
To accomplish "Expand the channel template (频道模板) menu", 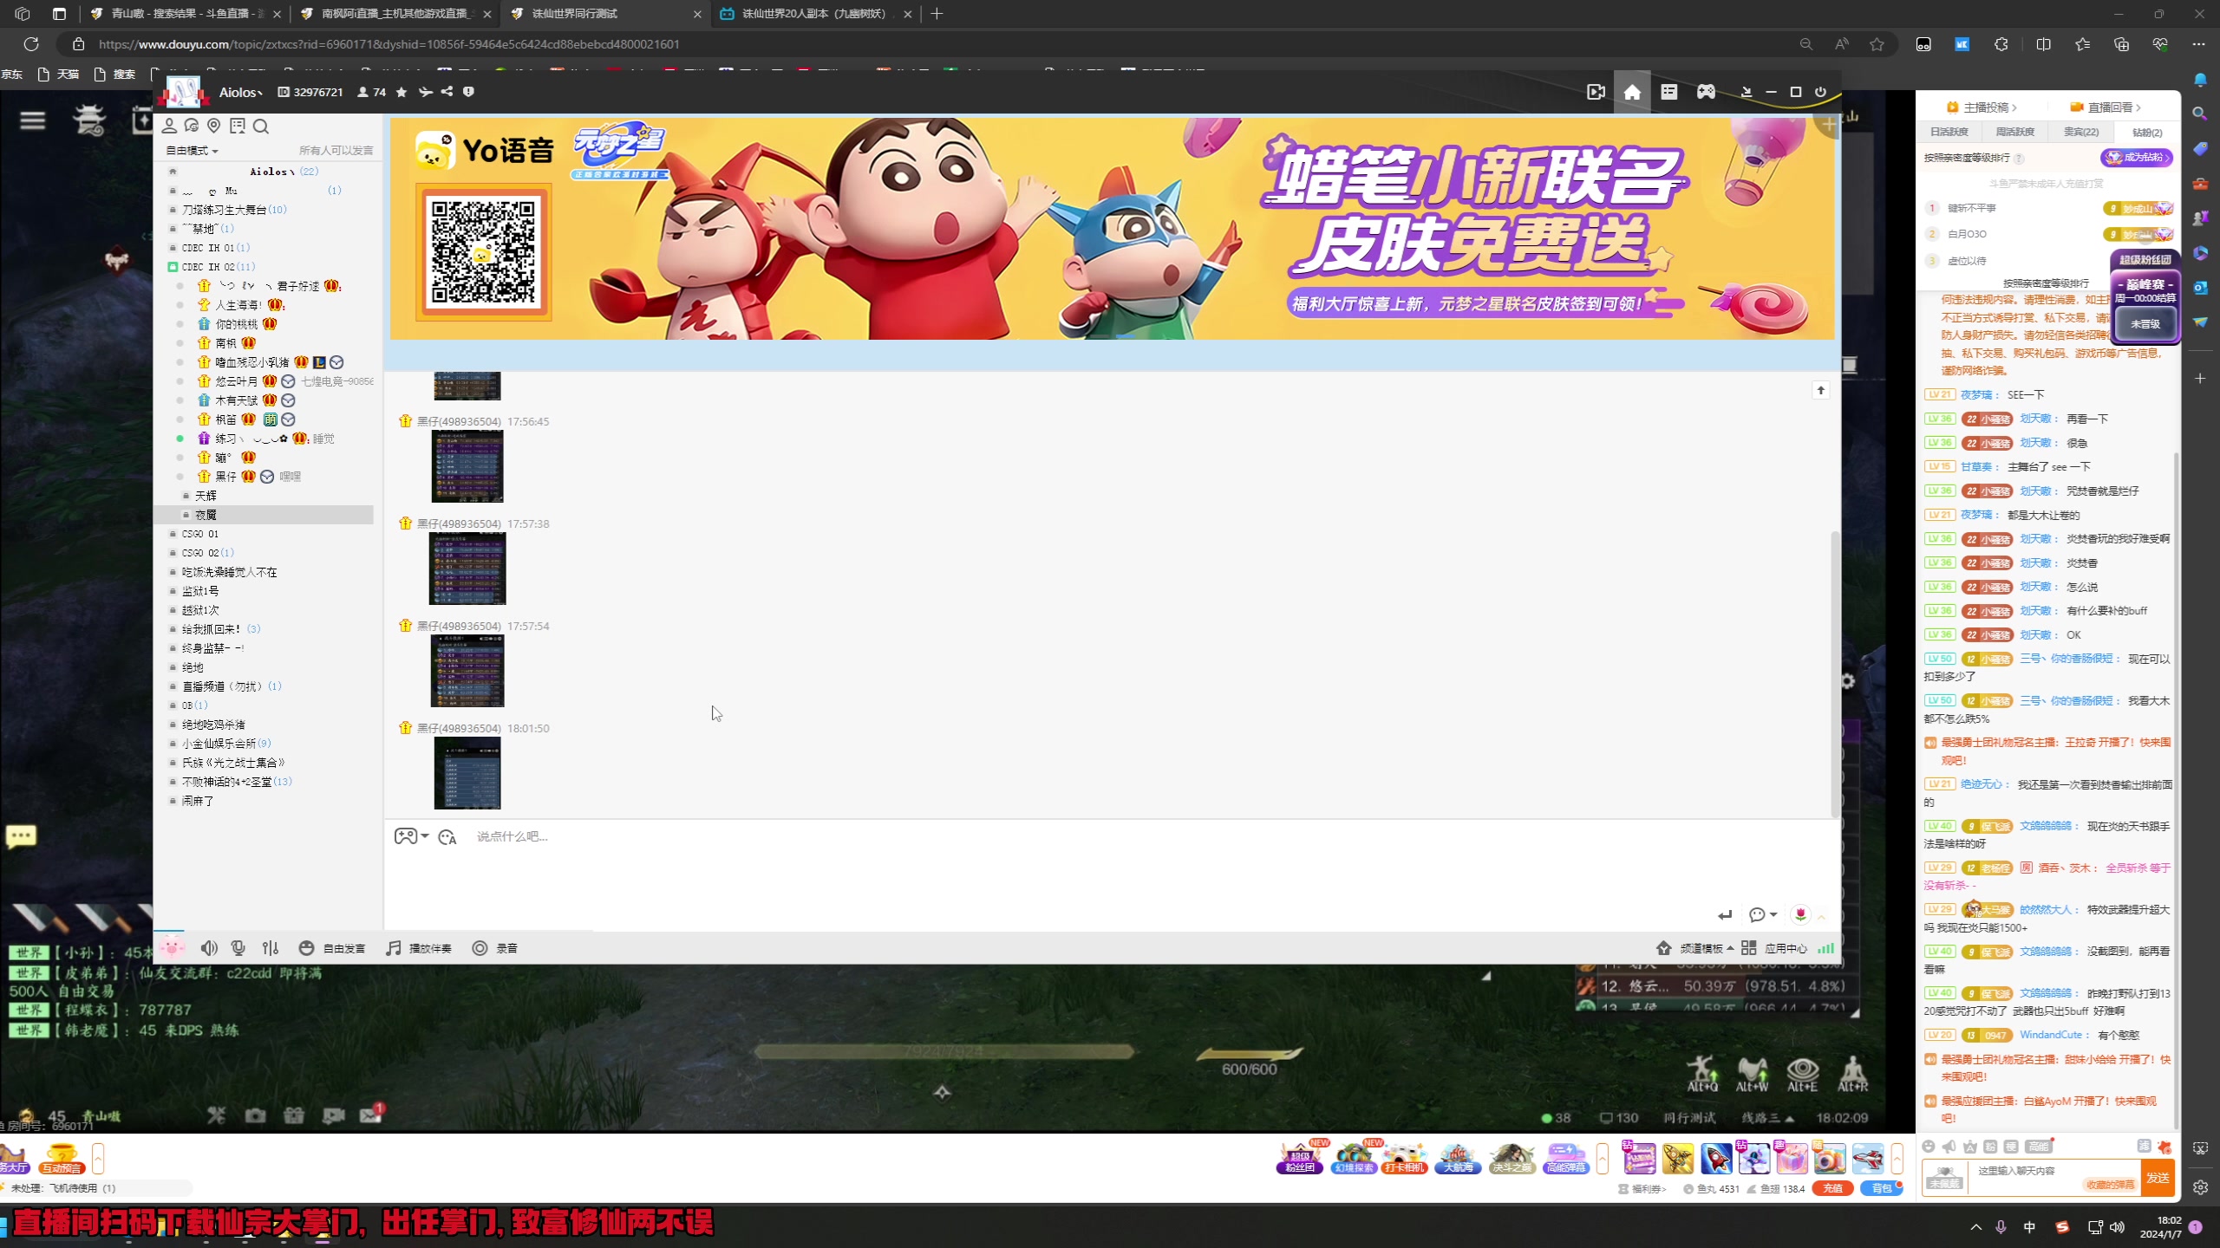I will (x=1694, y=948).
